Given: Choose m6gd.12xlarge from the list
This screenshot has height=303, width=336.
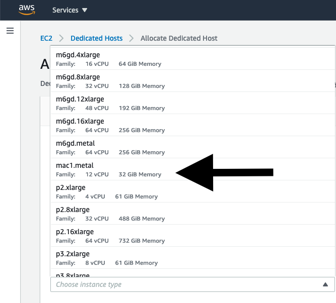Looking at the screenshot, I should [x=192, y=103].
